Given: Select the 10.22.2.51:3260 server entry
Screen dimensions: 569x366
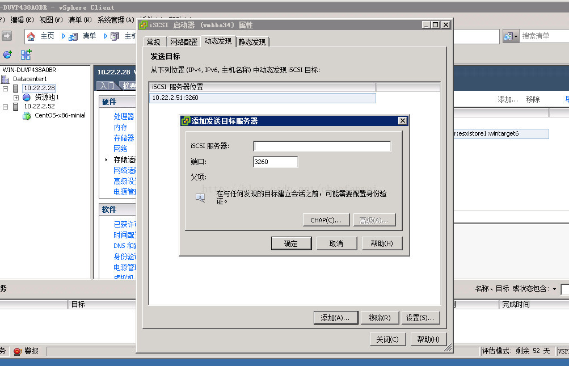Looking at the screenshot, I should (262, 98).
